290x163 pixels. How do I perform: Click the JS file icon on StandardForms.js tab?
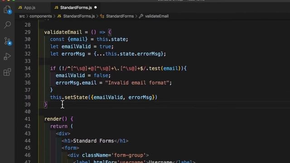(x=56, y=8)
